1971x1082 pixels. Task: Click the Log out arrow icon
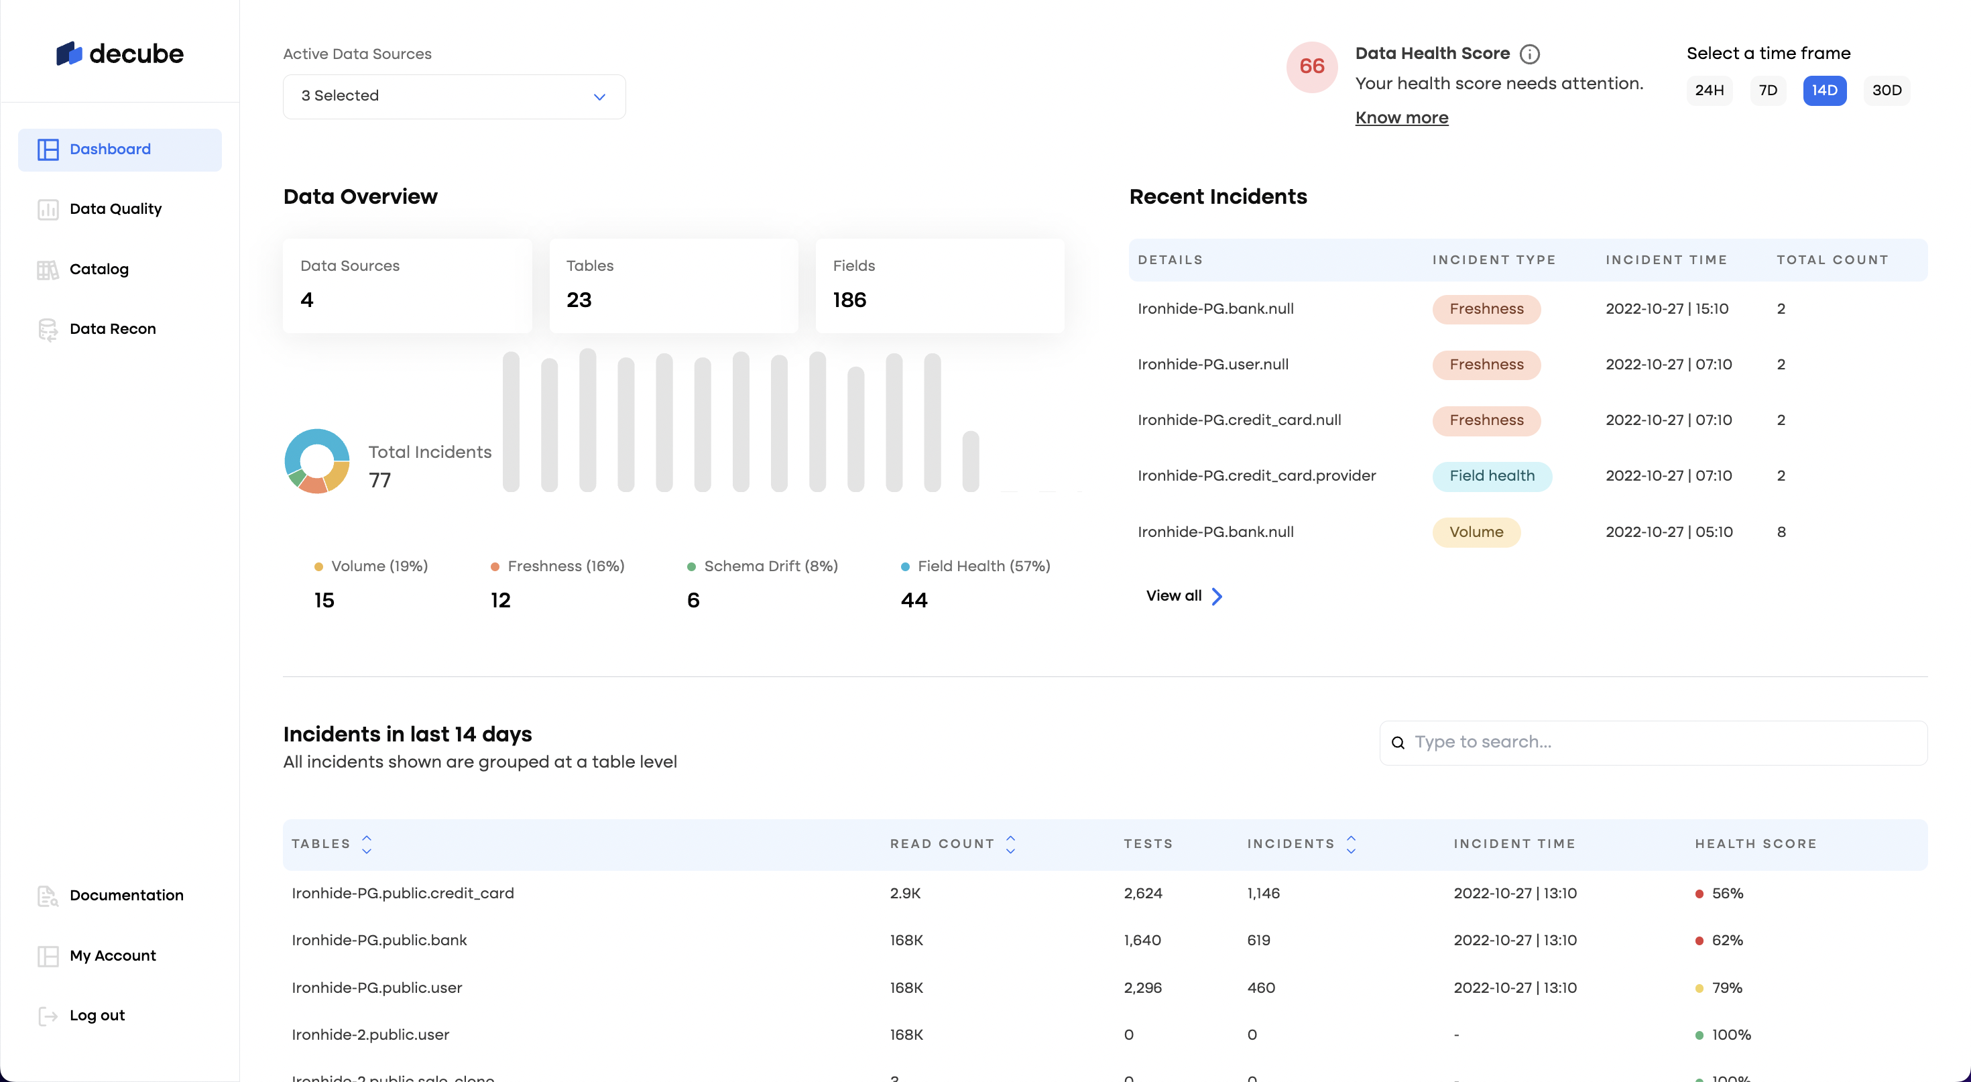click(48, 1016)
